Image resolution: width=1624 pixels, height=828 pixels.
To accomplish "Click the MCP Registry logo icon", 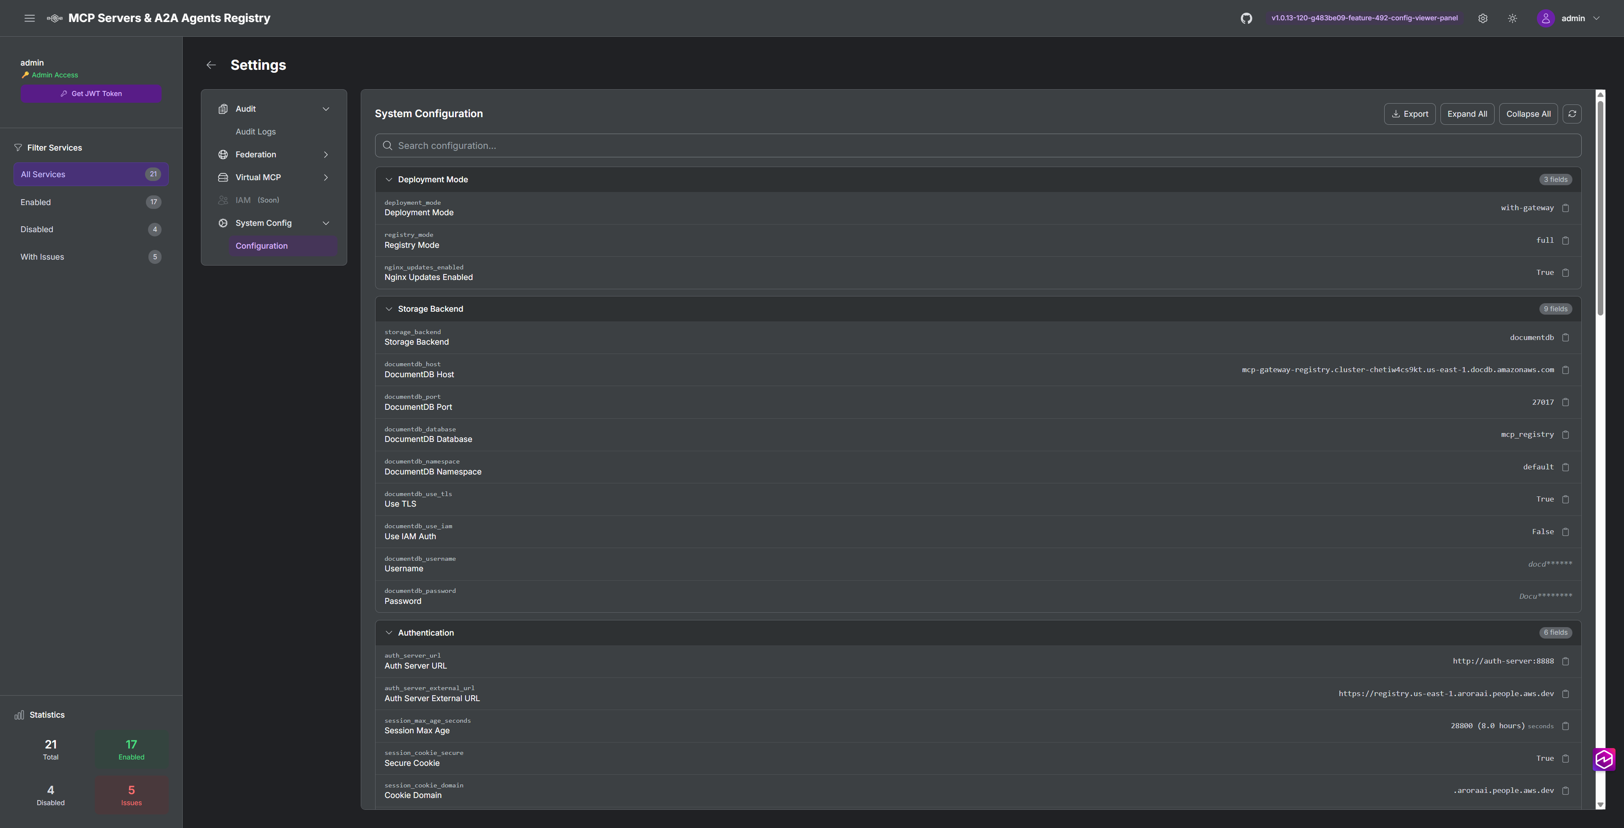I will [x=54, y=18].
